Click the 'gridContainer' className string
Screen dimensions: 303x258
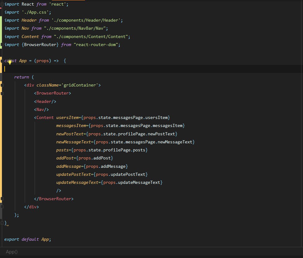[x=81, y=85]
